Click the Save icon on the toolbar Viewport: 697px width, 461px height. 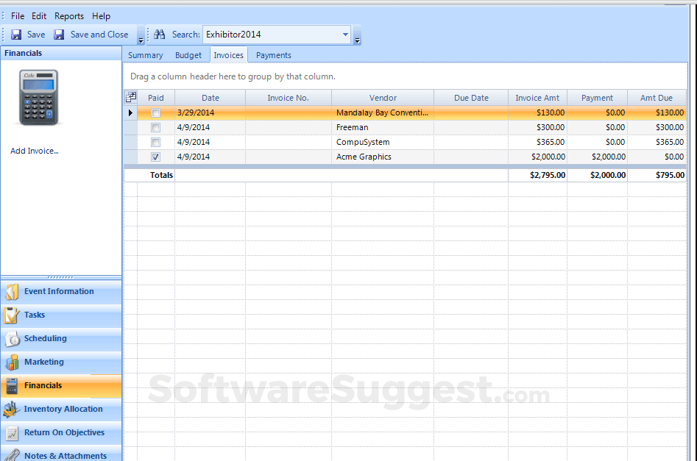16,34
